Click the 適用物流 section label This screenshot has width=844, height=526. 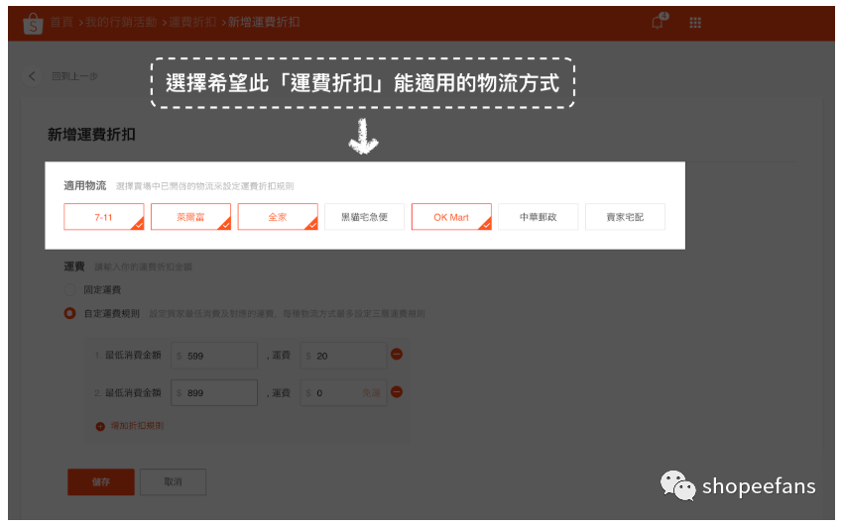click(x=85, y=185)
